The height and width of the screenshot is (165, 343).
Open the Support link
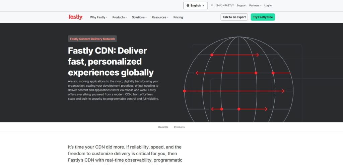point(242,5)
